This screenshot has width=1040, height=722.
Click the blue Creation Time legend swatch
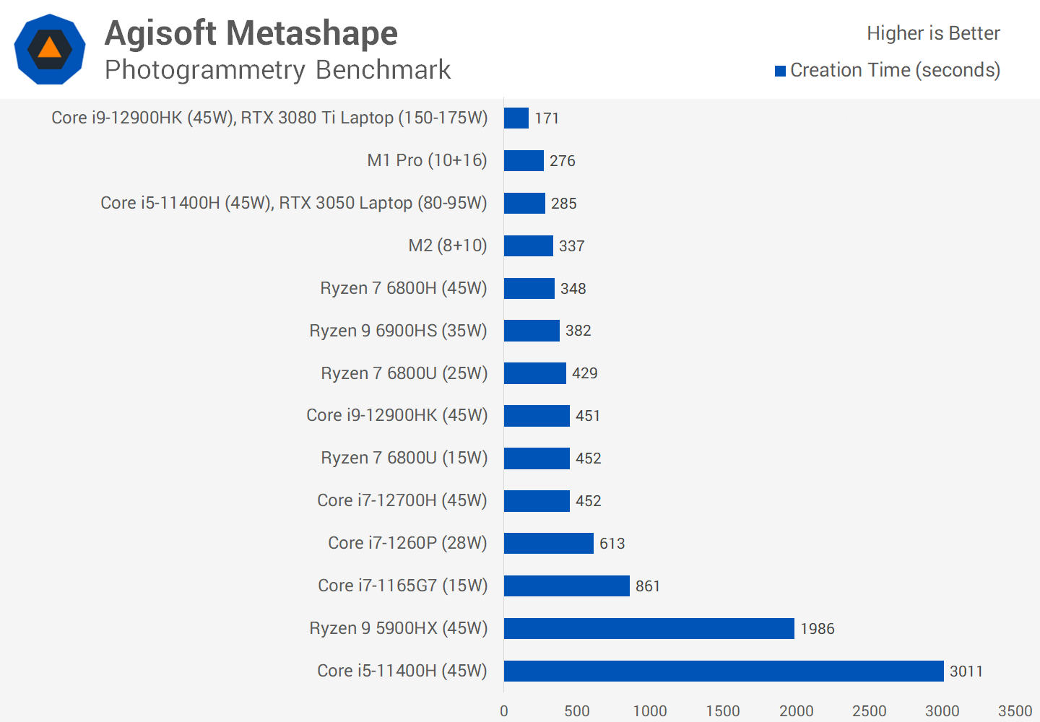pyautogui.click(x=780, y=71)
